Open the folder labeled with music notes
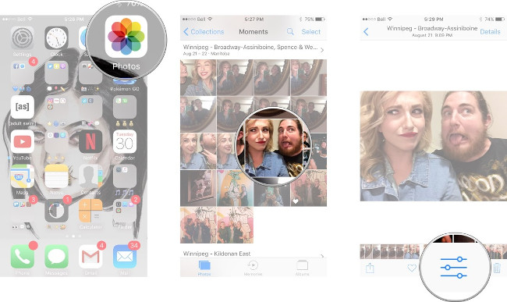 click(x=125, y=176)
